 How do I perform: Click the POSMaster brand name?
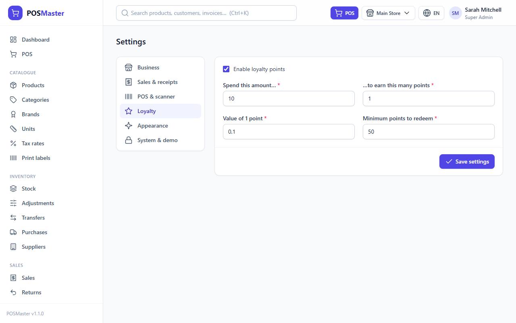(45, 13)
